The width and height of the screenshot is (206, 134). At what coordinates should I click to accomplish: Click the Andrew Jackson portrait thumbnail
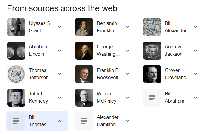tap(152, 51)
